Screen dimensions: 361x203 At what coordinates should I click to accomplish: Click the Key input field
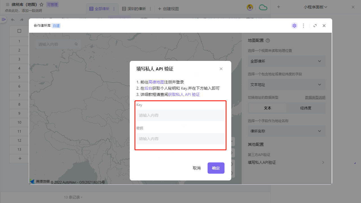click(x=180, y=115)
